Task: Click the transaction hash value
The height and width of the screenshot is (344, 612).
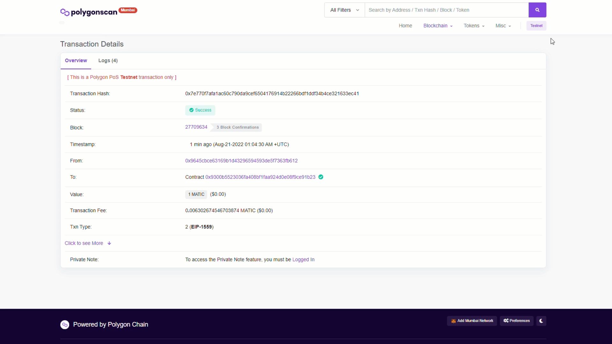Action: coord(272,94)
